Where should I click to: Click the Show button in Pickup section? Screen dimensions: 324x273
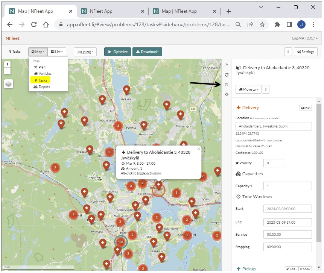305,268
